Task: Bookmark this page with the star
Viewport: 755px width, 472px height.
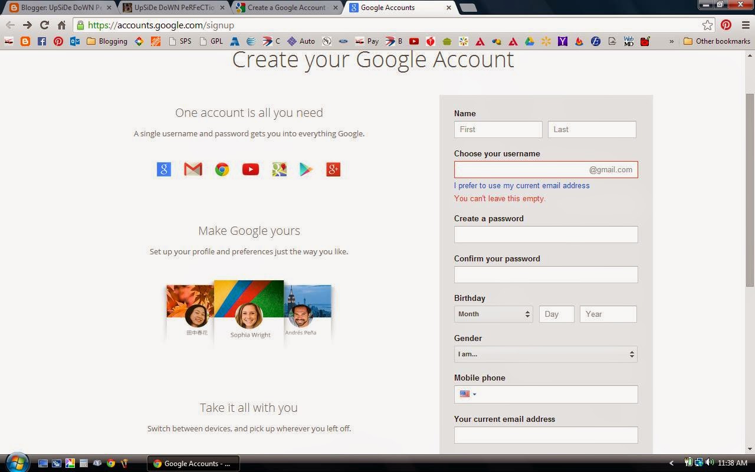Action: click(x=708, y=25)
